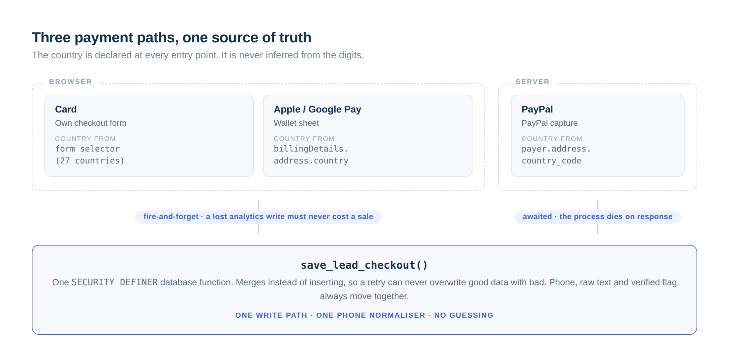Click the Own checkout form subtitle

[x=90, y=123]
